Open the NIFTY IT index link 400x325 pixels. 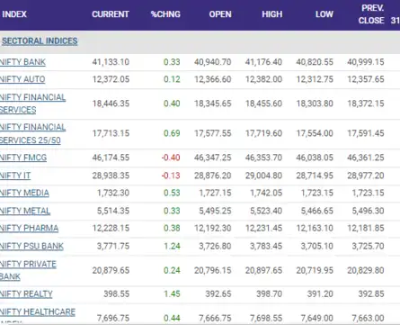(15, 176)
